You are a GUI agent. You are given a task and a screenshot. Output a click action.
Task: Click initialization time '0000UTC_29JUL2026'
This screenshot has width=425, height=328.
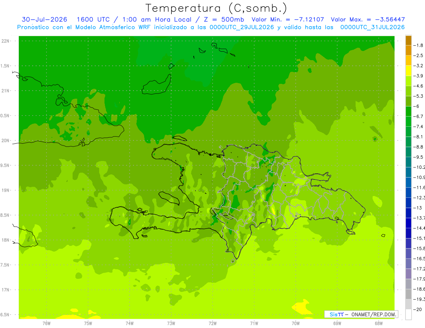(x=242, y=27)
